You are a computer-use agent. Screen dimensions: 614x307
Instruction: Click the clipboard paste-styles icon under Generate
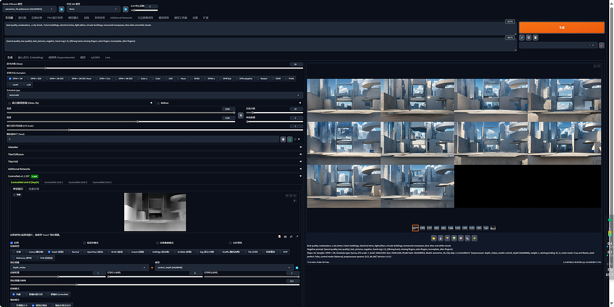[535, 37]
